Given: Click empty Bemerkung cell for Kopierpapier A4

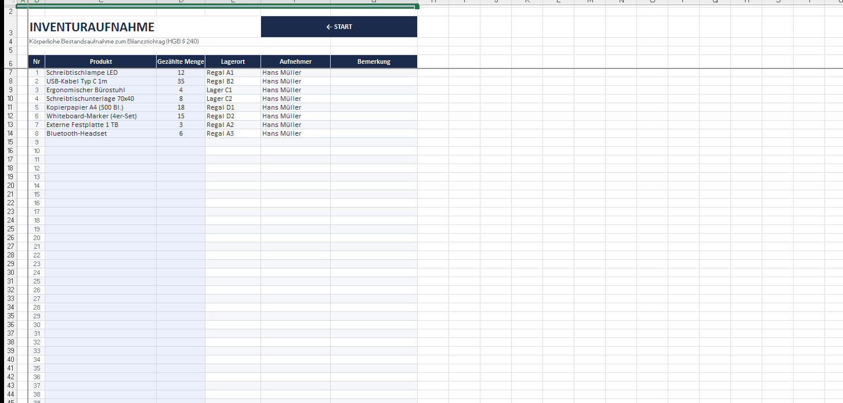Looking at the screenshot, I should point(374,107).
